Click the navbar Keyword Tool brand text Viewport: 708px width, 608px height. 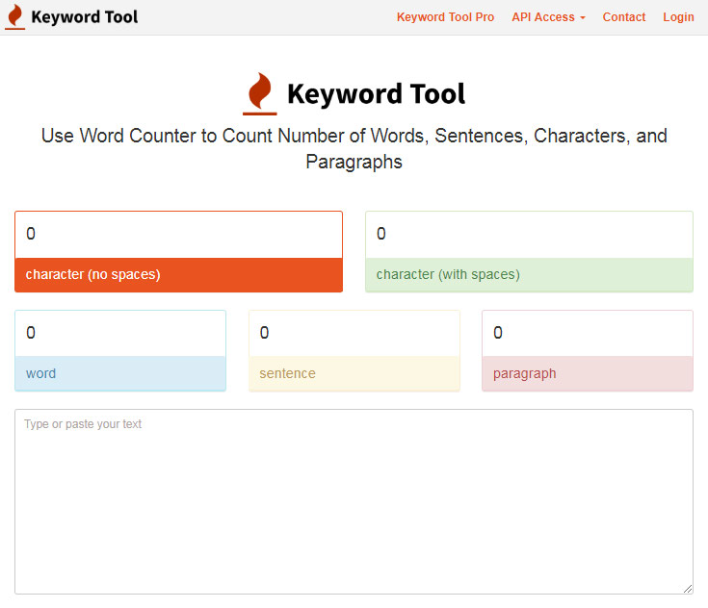85,17
